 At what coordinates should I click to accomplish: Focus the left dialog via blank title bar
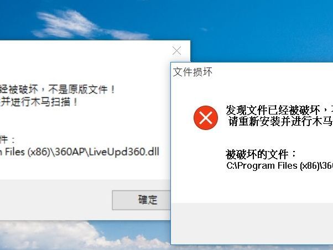point(85,50)
